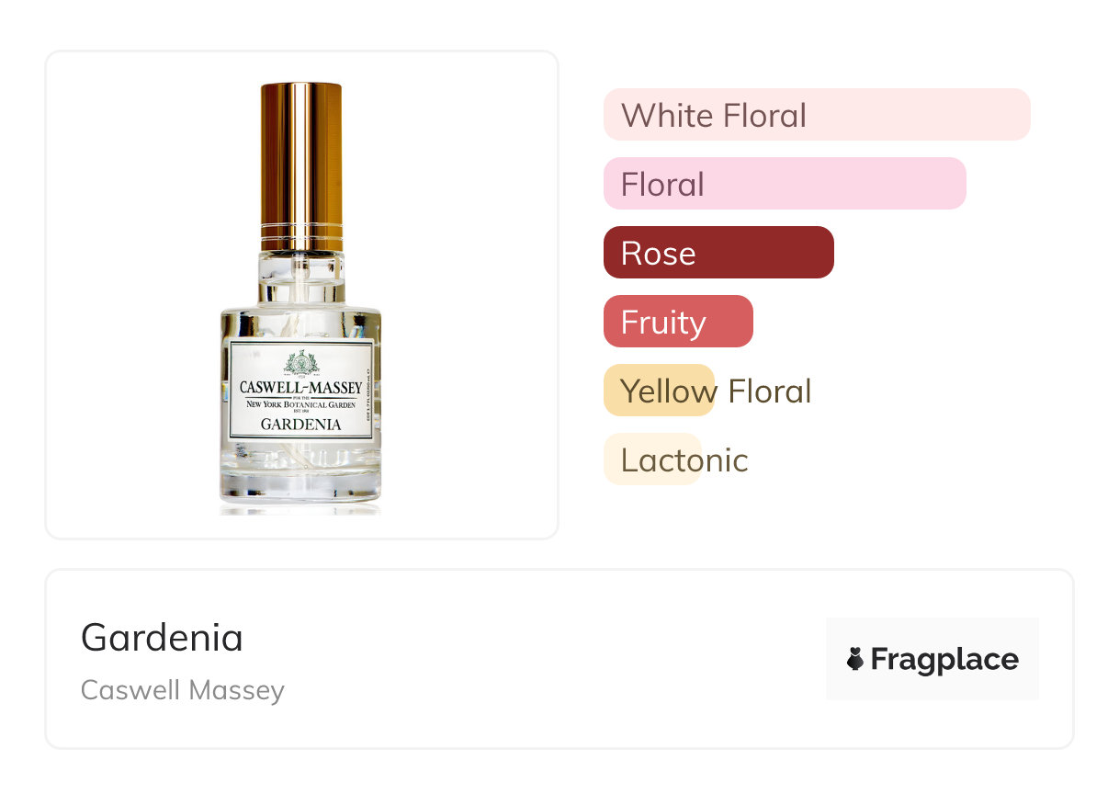
Task: Click the CASWELL-MASSEY text on the bottle label
Action: pyautogui.click(x=301, y=387)
